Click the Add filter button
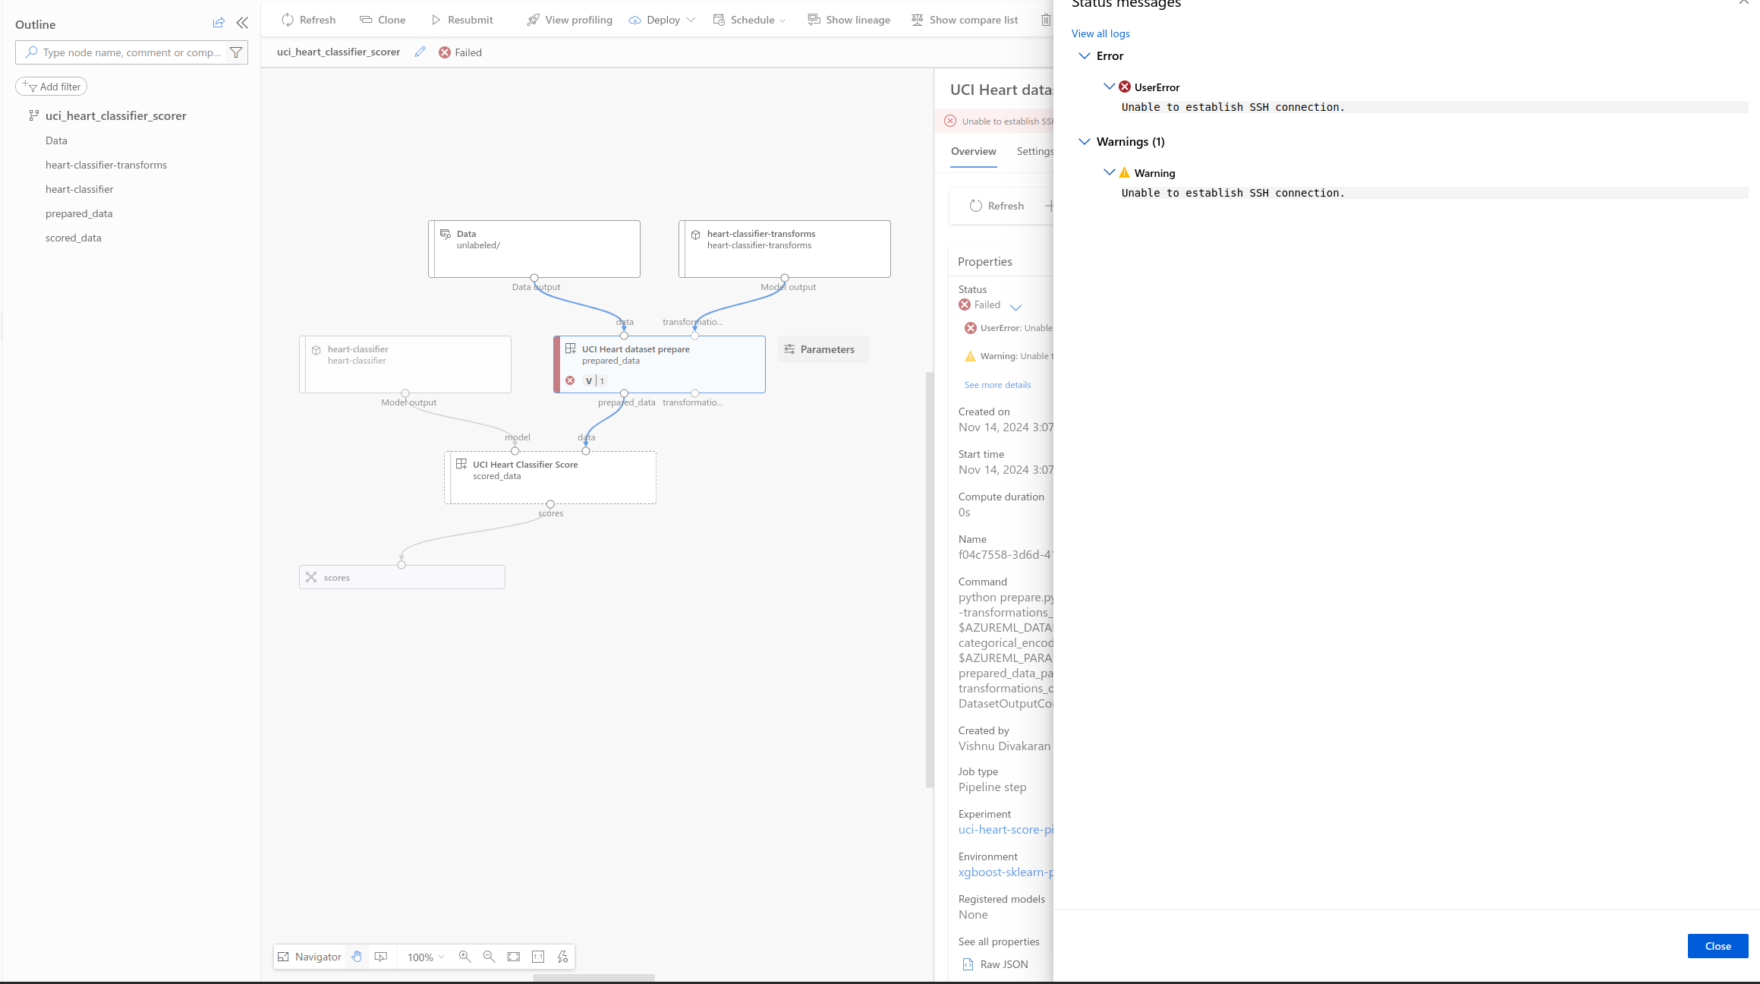This screenshot has height=984, width=1760. tap(52, 87)
